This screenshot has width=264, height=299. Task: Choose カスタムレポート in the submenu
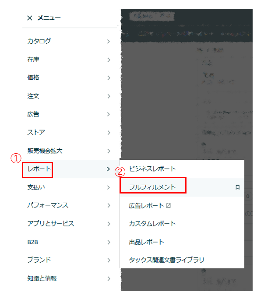(152, 224)
